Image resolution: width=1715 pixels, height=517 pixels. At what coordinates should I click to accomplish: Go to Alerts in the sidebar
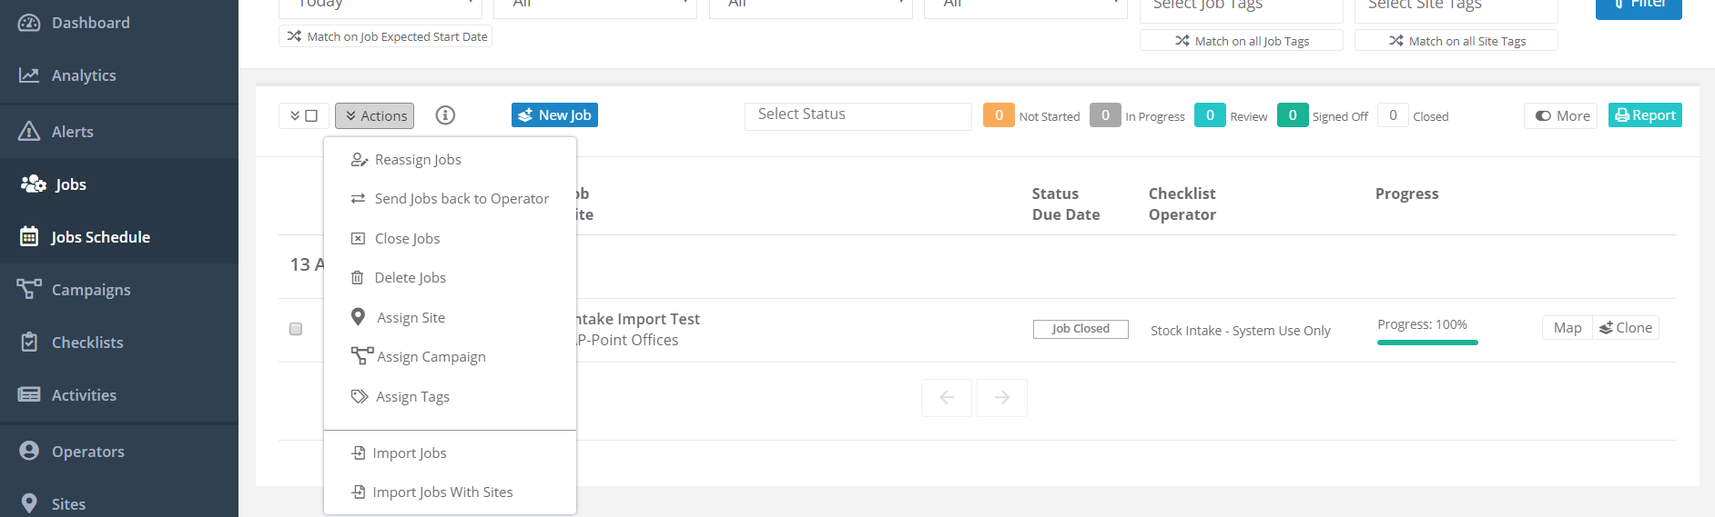[x=72, y=132]
